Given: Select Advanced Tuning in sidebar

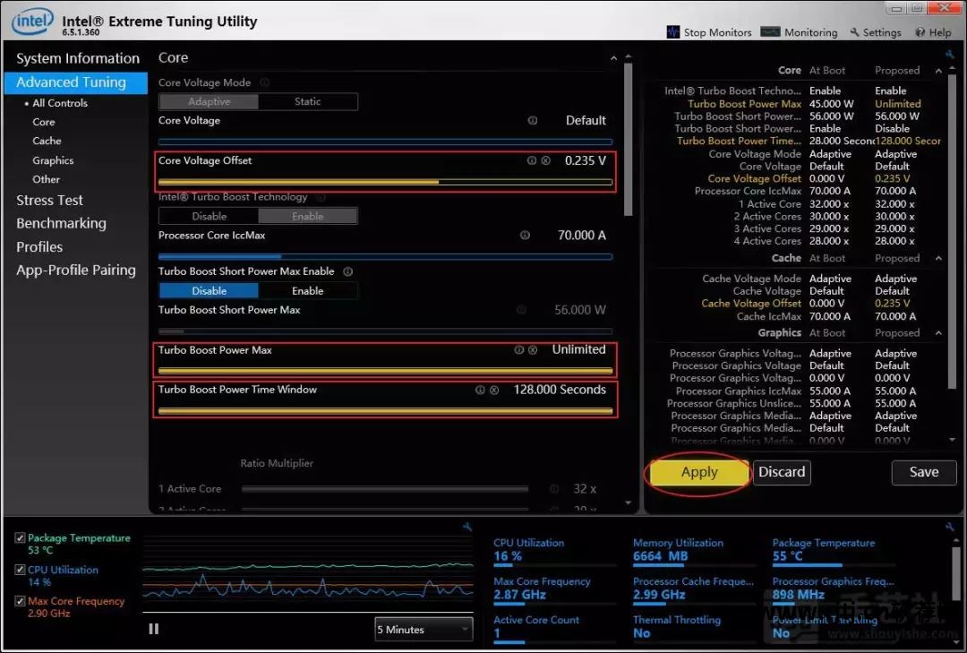Looking at the screenshot, I should point(75,82).
